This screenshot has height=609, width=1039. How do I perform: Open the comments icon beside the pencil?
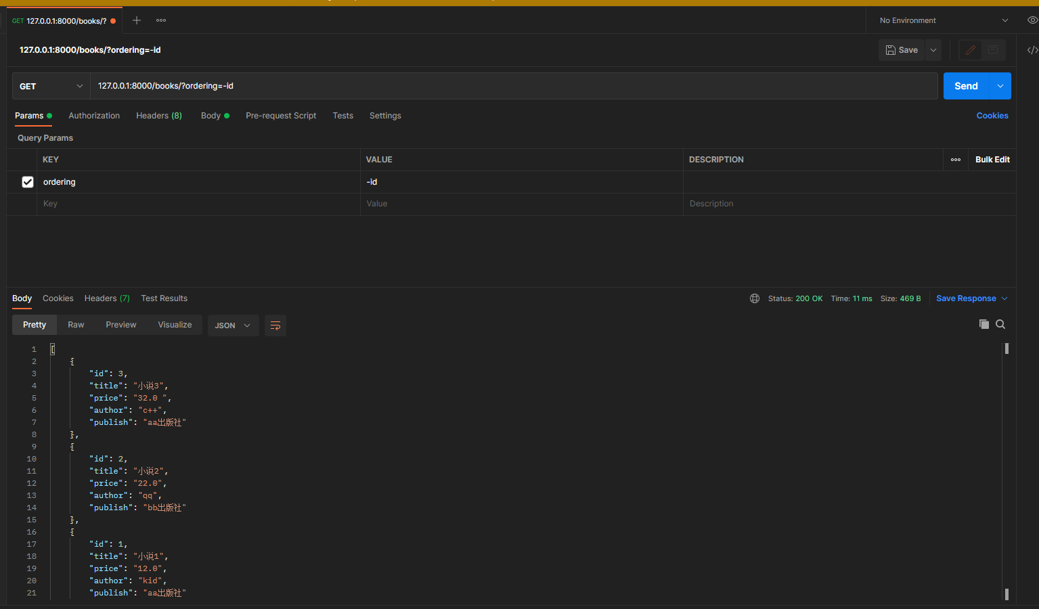[993, 50]
